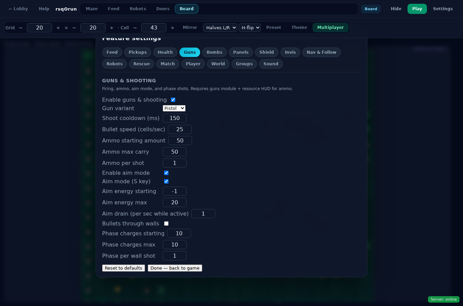Toggle the Aim mode (S key) checkbox
Screen dimensions: 463x306
pos(166,181)
